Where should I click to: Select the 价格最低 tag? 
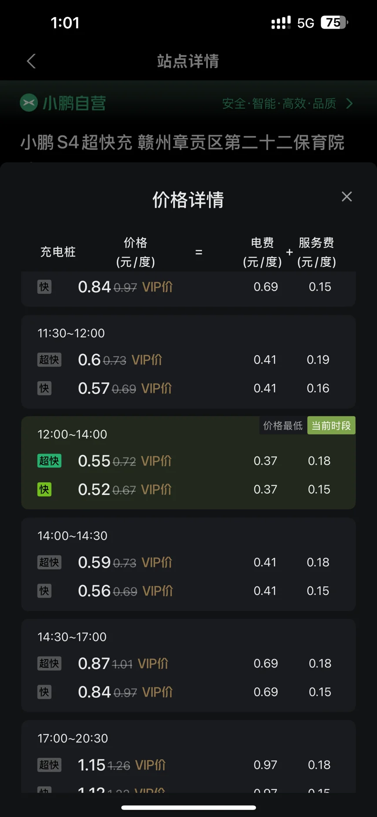283,426
